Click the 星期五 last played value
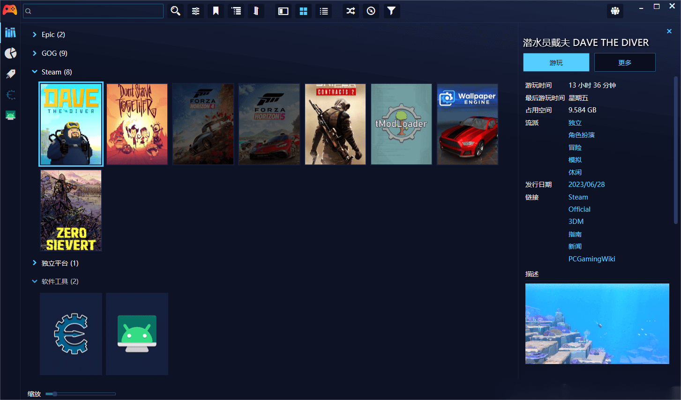The width and height of the screenshot is (681, 400). 578,98
